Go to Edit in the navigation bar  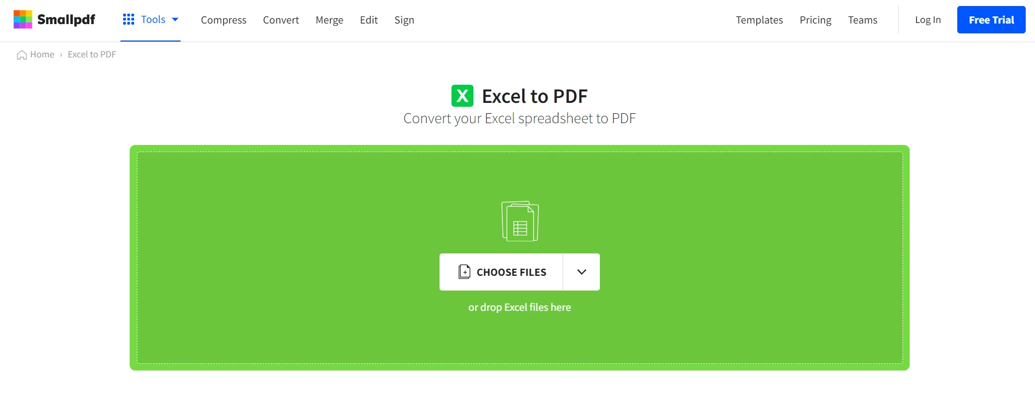(x=369, y=20)
